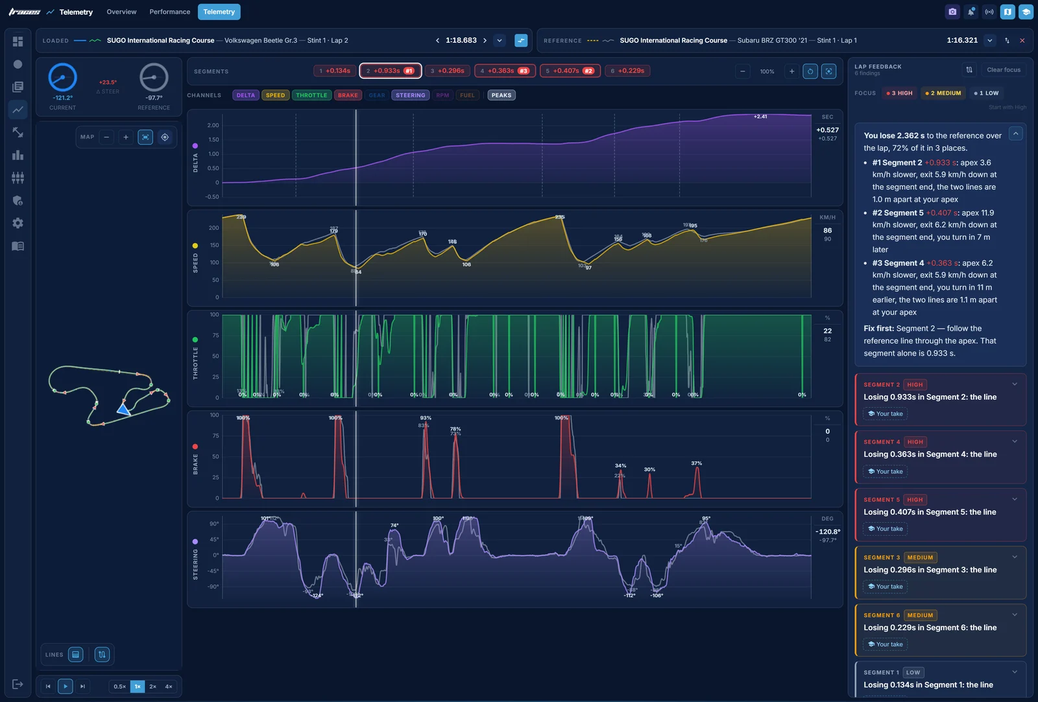Screen dimensions: 1038x702
Task: Filter findings by 3 HIGH
Action: 899,93
